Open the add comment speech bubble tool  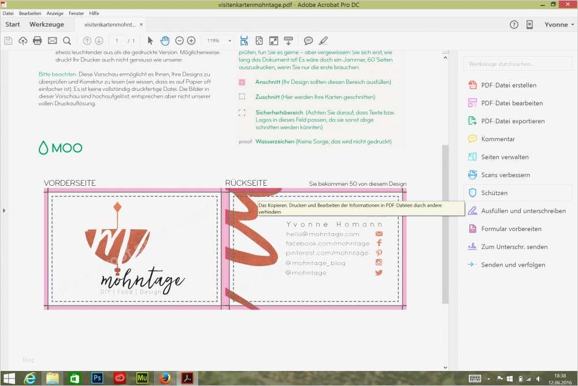pos(308,41)
